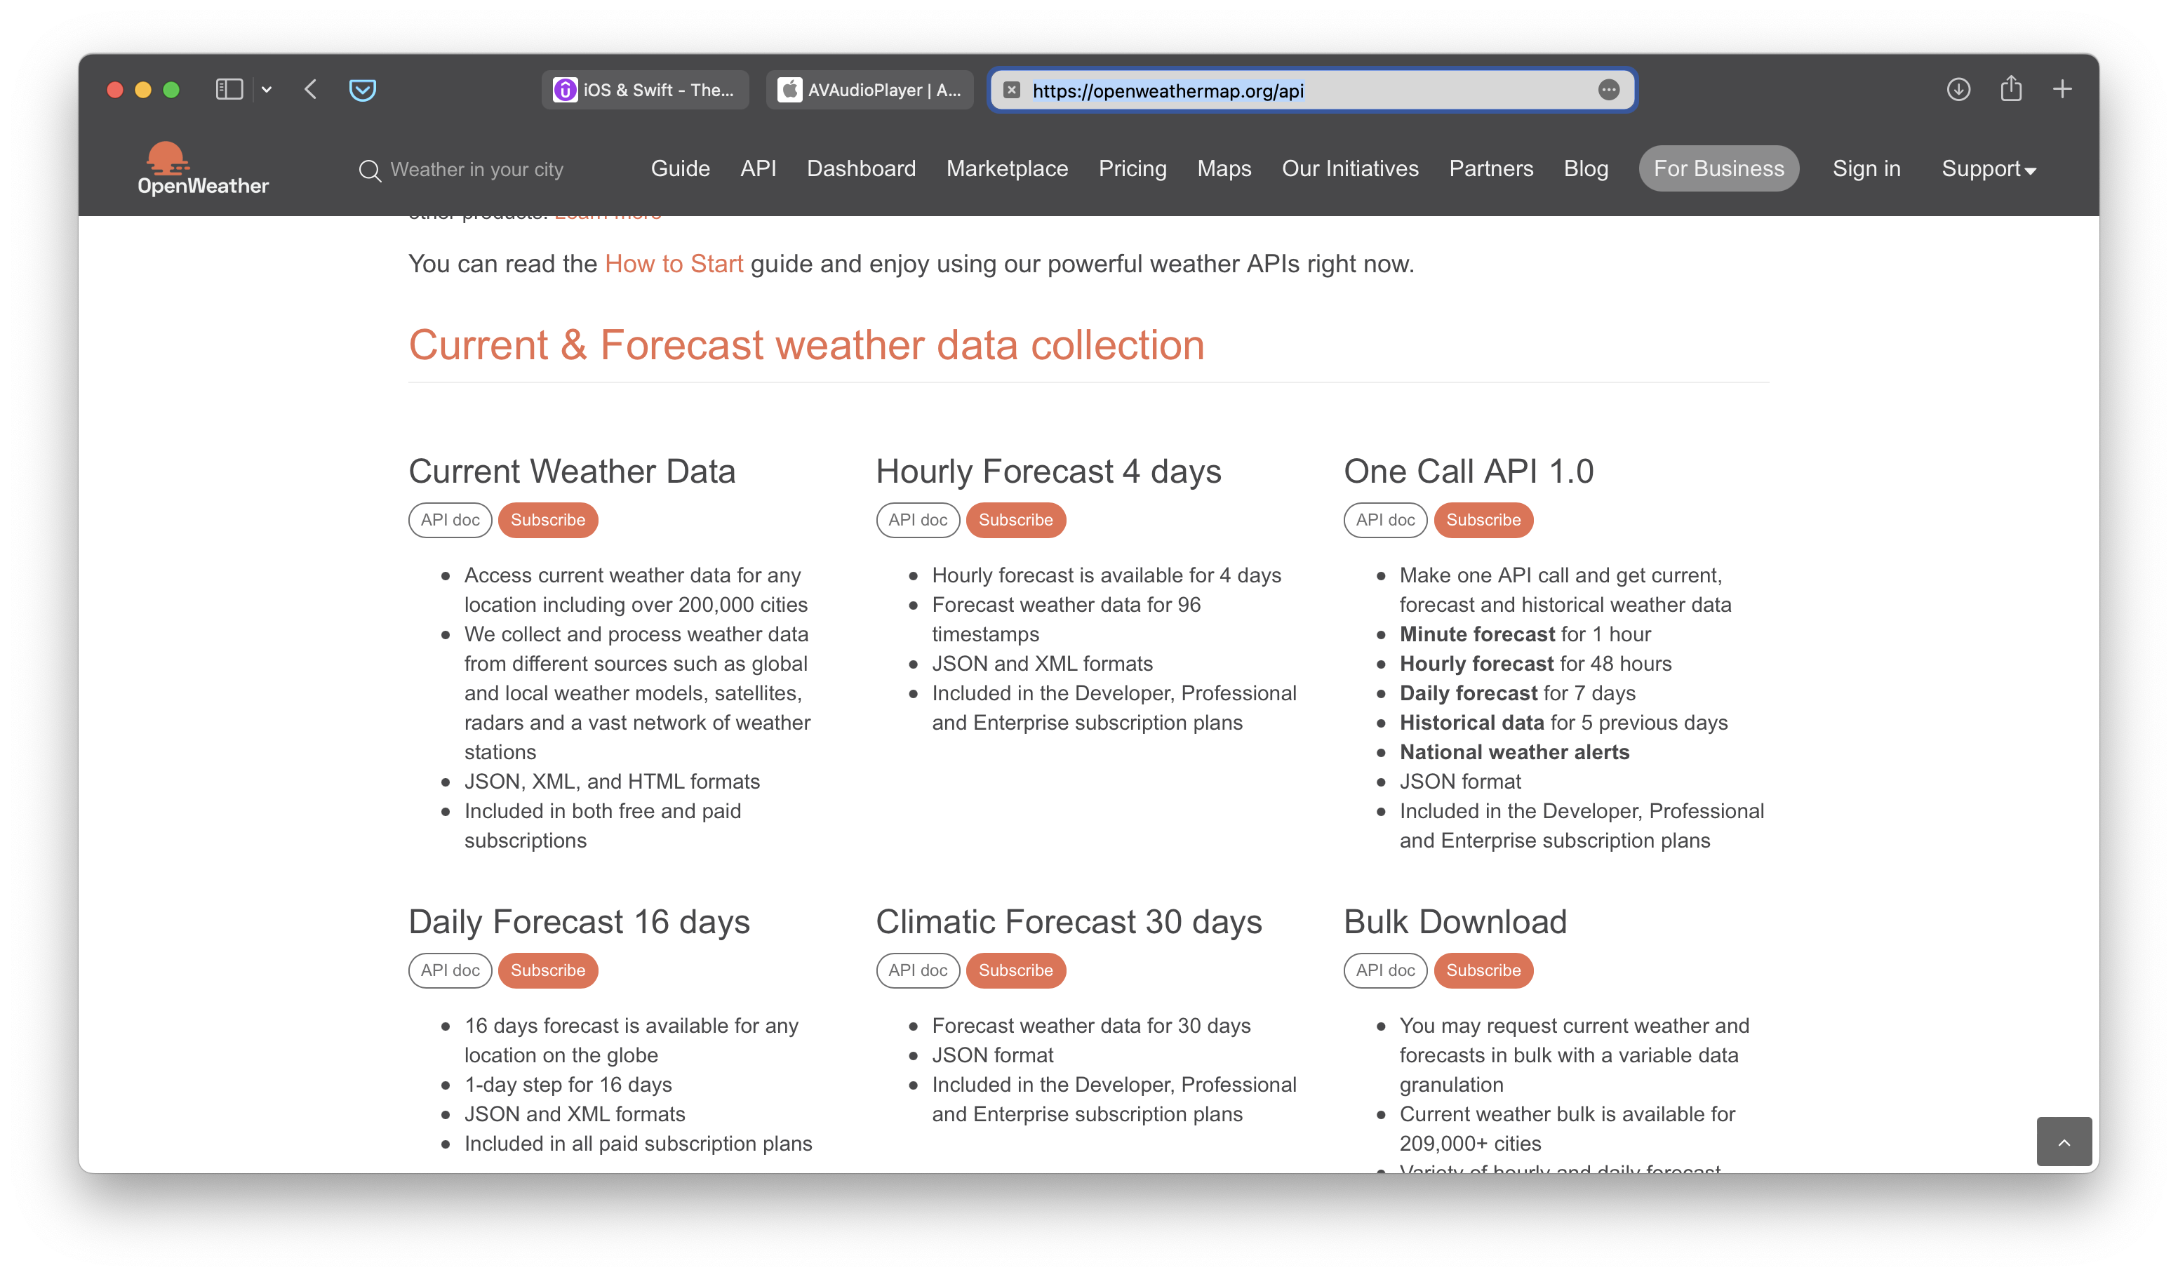The height and width of the screenshot is (1277, 2178).
Task: Subscribe to One Call API 1.0
Action: pyautogui.click(x=1483, y=520)
